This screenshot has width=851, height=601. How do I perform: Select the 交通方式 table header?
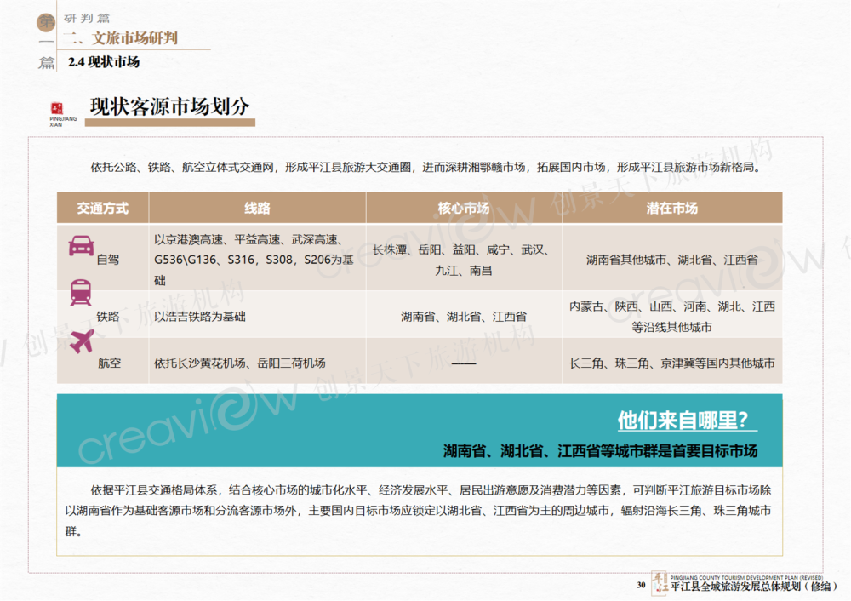tap(102, 209)
